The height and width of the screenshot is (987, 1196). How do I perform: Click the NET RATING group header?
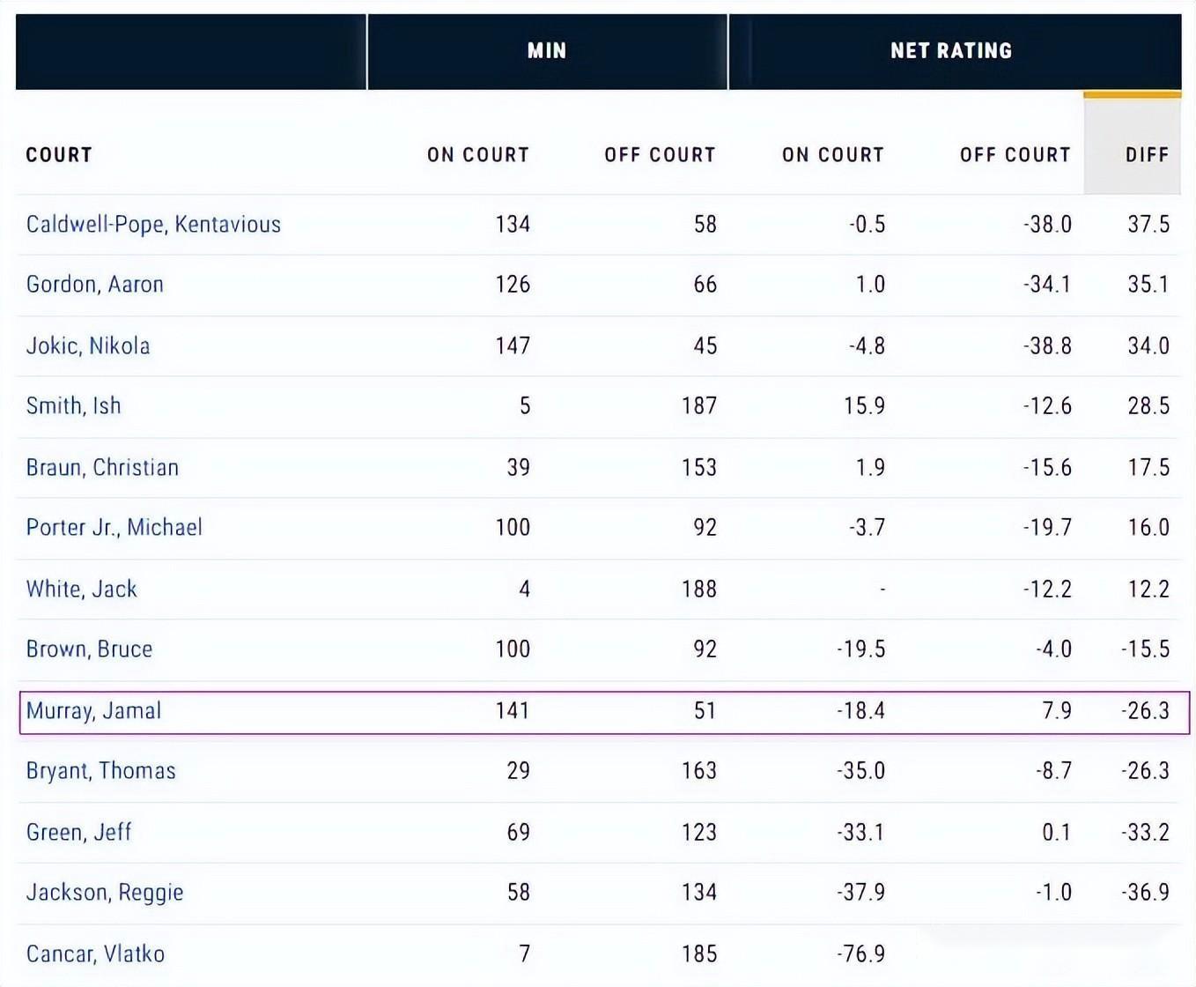pos(951,51)
